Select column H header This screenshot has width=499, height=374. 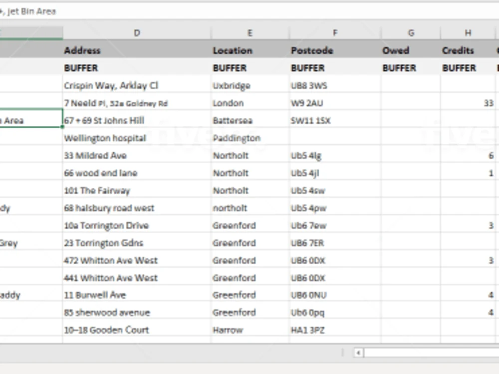468,33
